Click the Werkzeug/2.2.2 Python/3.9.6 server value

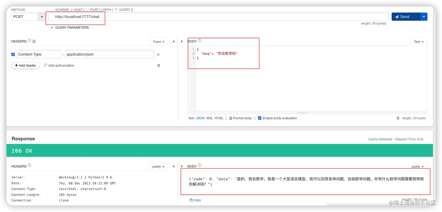pyautogui.click(x=85, y=177)
